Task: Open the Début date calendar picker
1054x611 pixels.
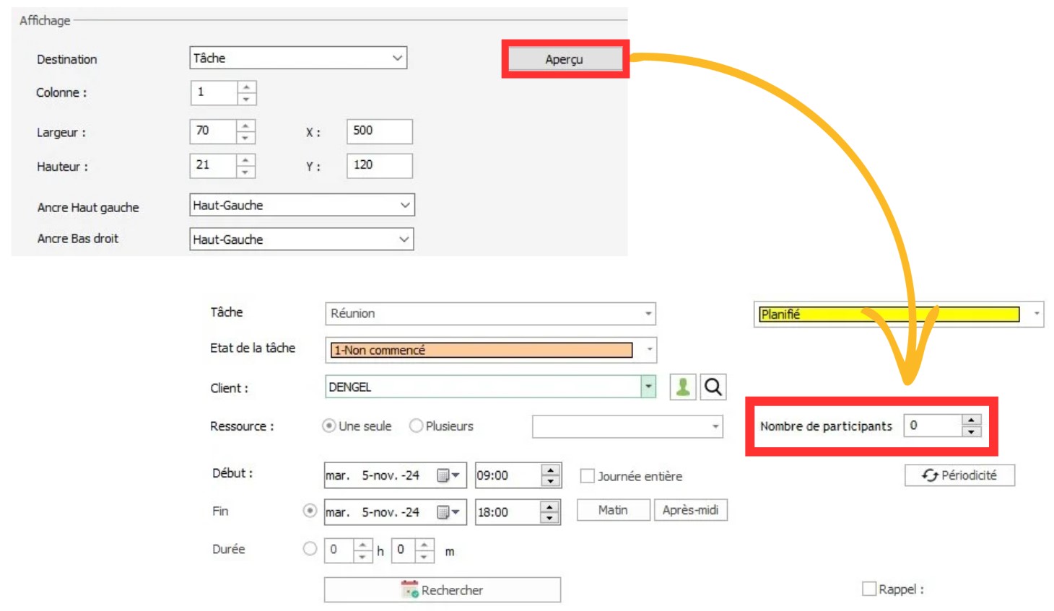Action: point(448,475)
